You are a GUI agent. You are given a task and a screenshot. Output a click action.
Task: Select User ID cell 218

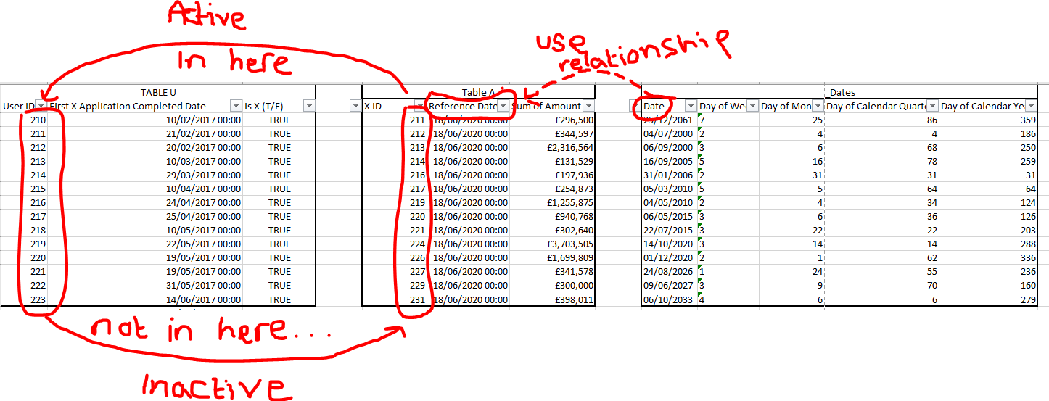(x=24, y=230)
